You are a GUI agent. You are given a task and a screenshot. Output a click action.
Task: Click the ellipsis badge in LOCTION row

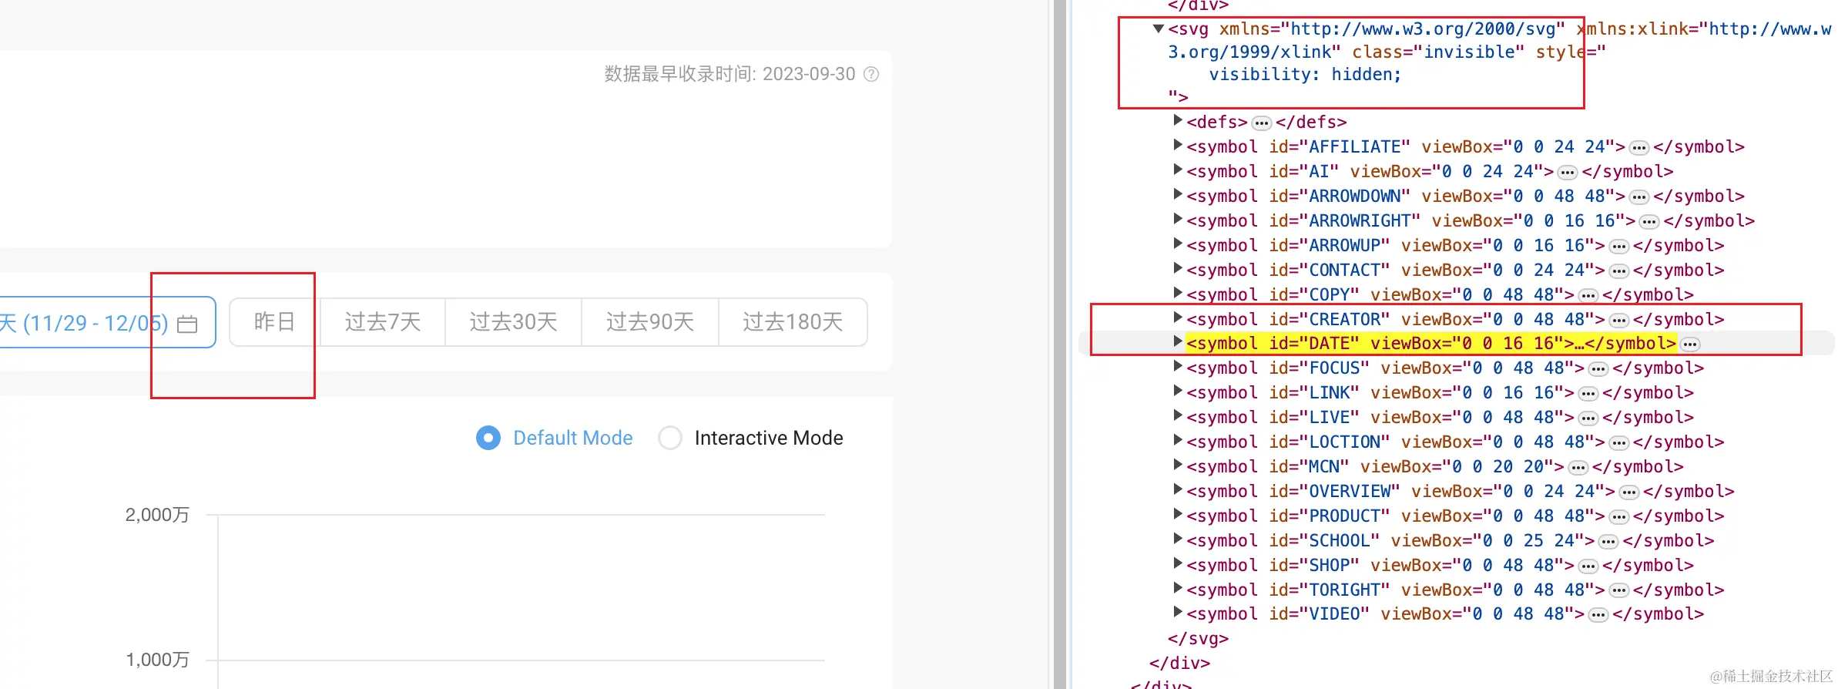pos(1619,443)
